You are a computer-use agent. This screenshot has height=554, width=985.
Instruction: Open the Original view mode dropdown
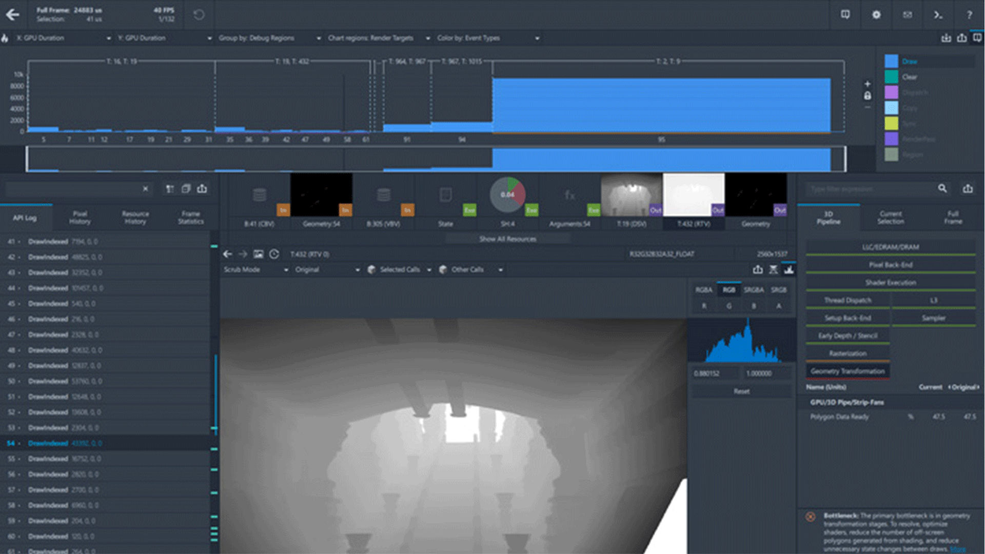pyautogui.click(x=327, y=269)
